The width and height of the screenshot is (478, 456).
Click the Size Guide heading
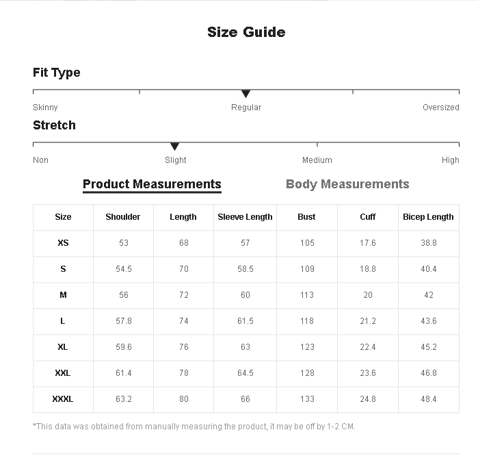point(246,32)
